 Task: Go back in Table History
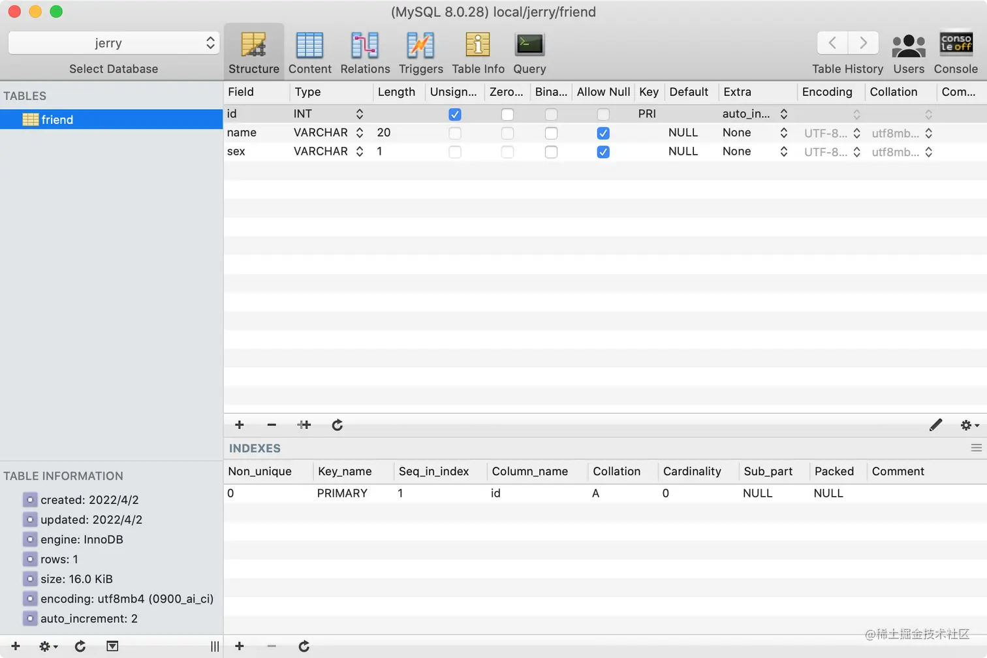(x=832, y=43)
